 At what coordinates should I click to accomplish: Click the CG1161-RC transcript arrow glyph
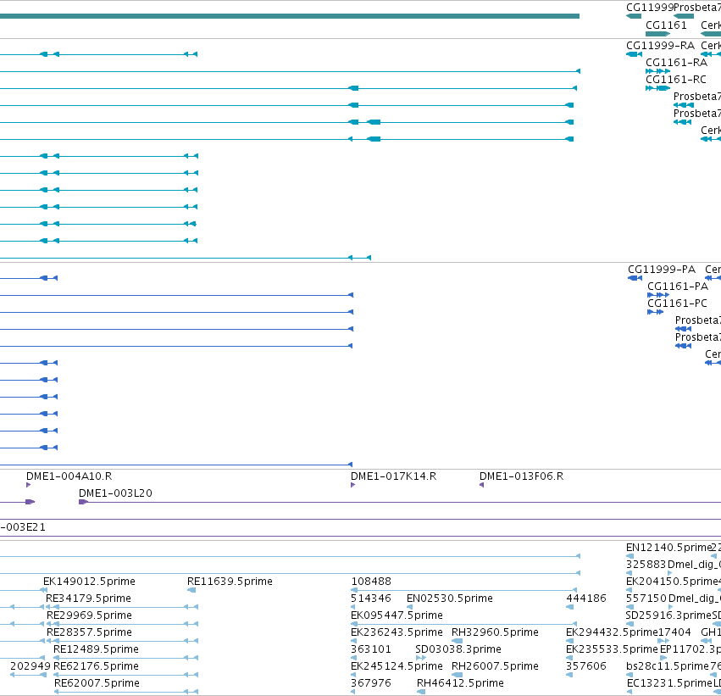click(658, 88)
